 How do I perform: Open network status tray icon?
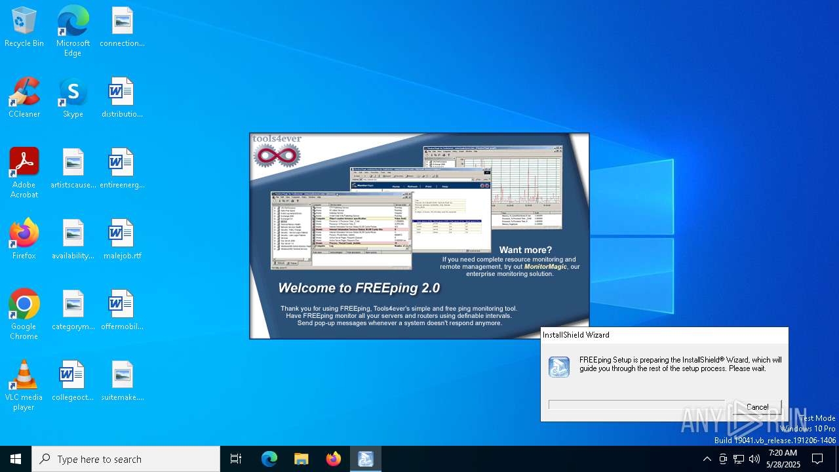(x=739, y=459)
